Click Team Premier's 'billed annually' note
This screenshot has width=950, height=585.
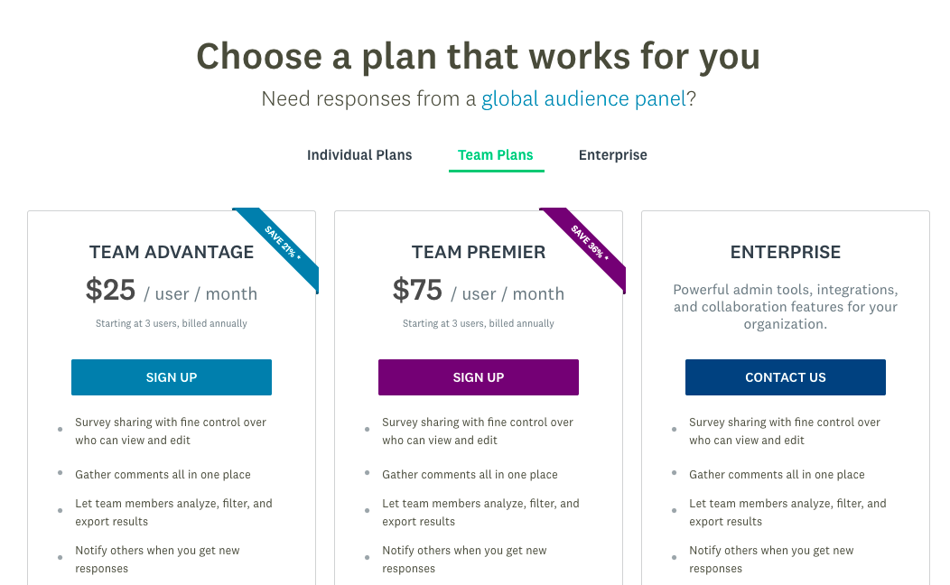[479, 323]
